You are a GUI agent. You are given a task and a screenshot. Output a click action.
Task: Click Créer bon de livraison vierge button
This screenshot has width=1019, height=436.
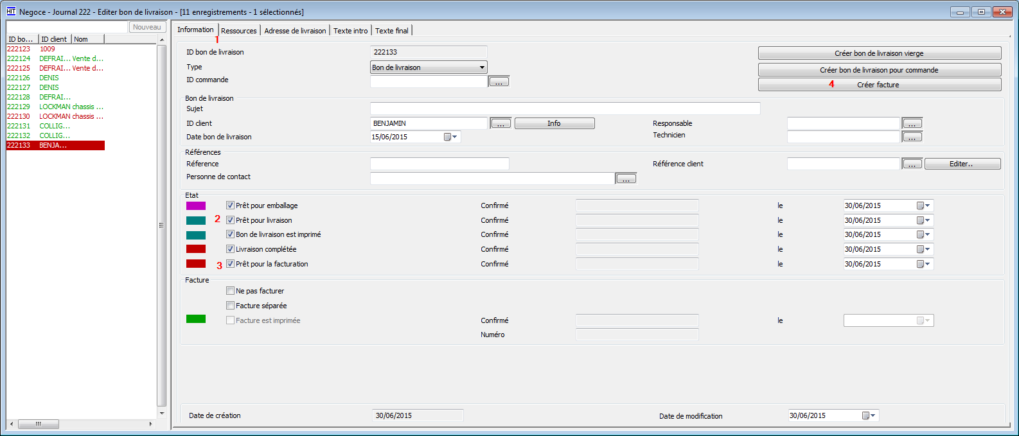879,53
